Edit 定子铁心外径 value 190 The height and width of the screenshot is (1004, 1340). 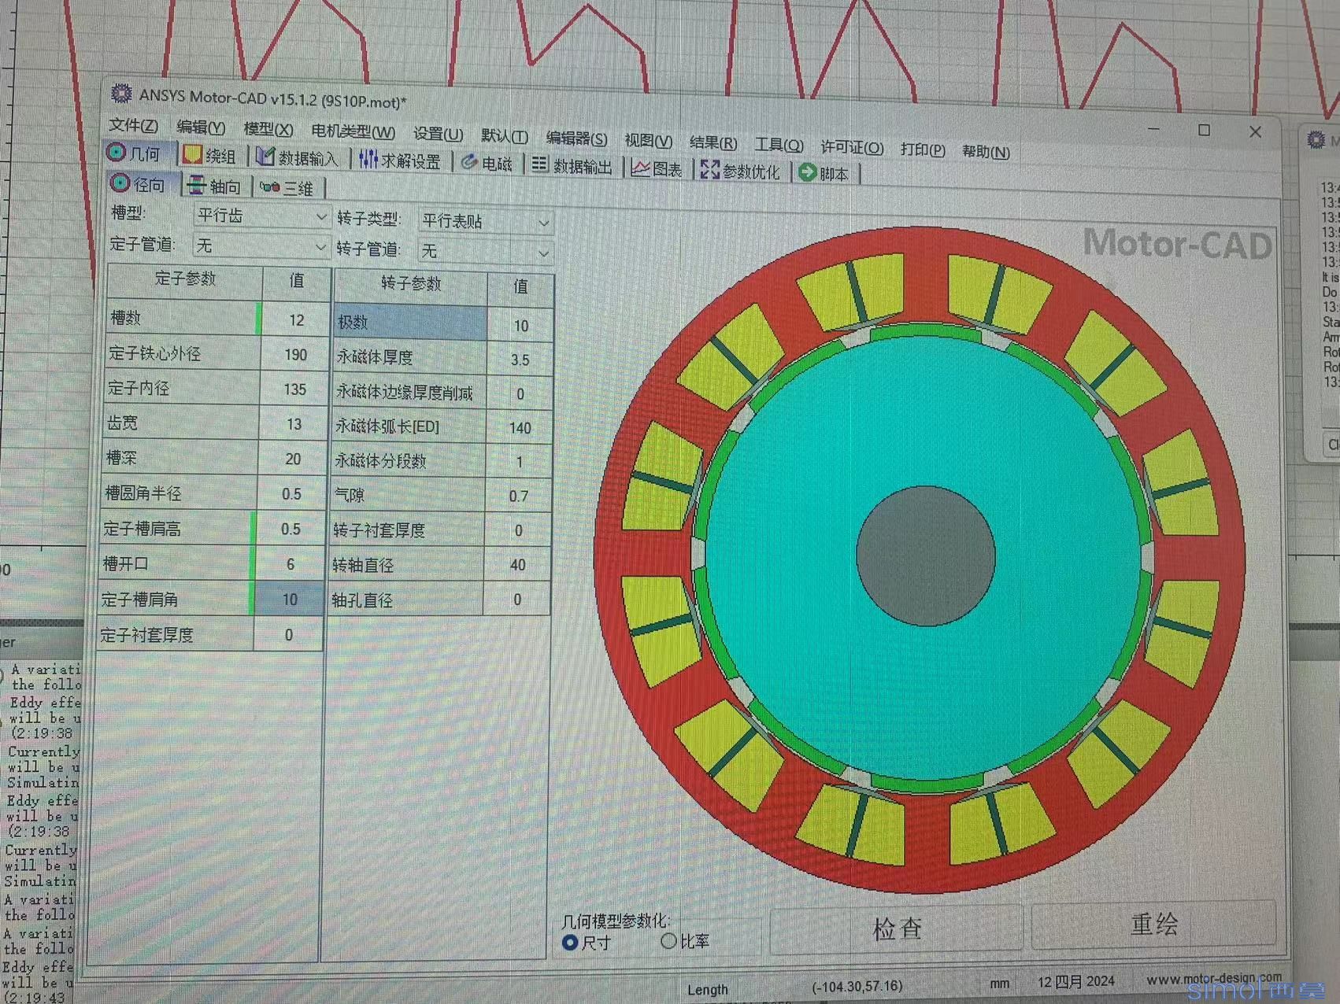coord(295,355)
